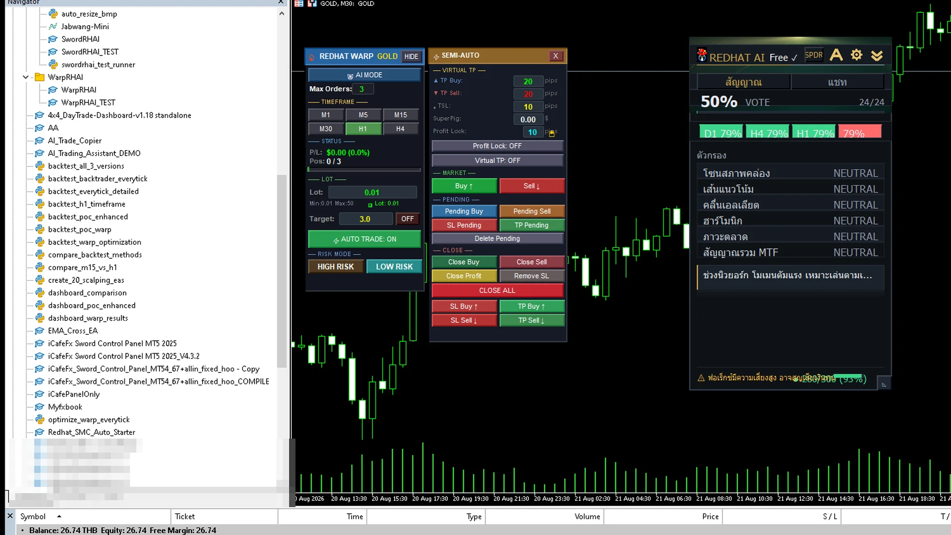
Task: Click the large letter A icon in REDHAT AI
Action: [x=836, y=54]
